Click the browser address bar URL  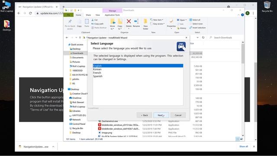(52, 13)
